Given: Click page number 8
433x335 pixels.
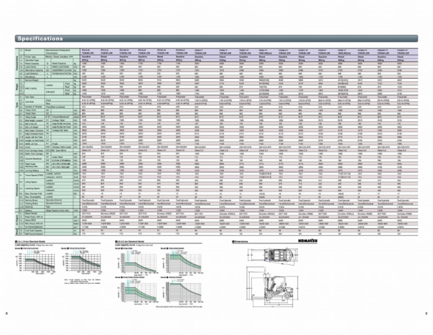Looking at the screenshot, I should point(6,313).
